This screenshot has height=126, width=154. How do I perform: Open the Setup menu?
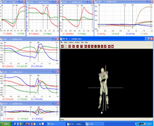click(x=66, y=42)
